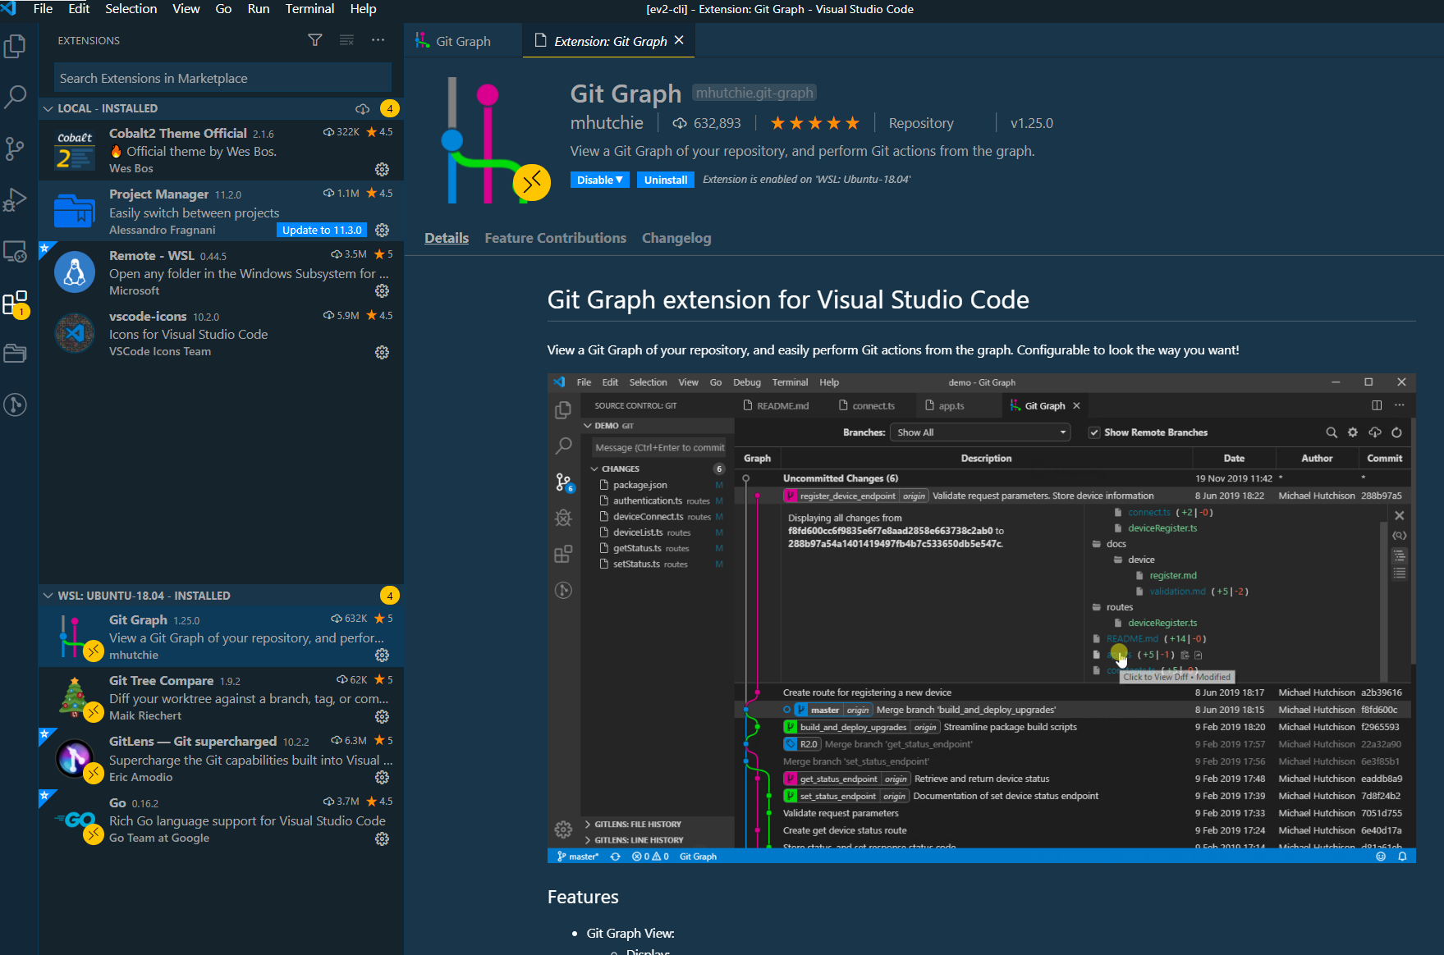Select Project Manager in extension list
The height and width of the screenshot is (955, 1444).
(x=221, y=211)
